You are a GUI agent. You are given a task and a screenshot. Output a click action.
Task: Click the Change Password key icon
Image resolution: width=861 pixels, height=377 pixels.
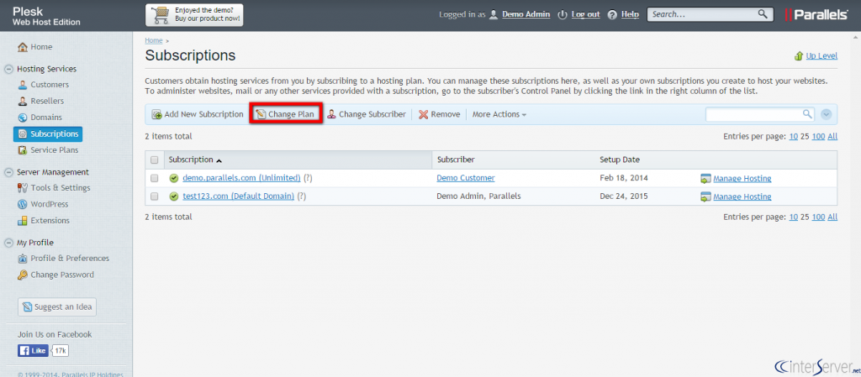[x=23, y=275]
